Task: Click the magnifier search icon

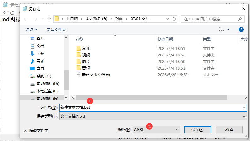Action: click(x=240, y=19)
